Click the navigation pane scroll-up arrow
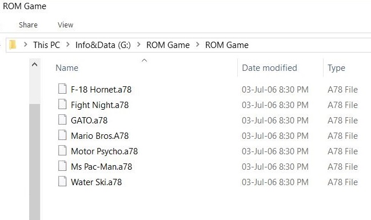 34,65
